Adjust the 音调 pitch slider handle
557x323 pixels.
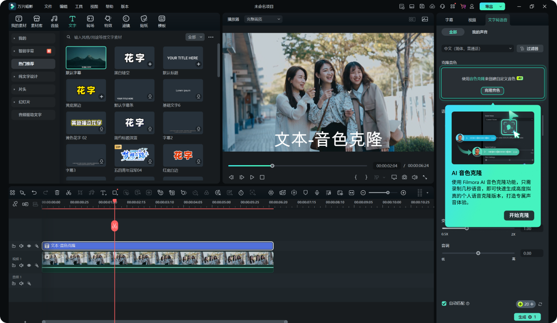(x=478, y=253)
